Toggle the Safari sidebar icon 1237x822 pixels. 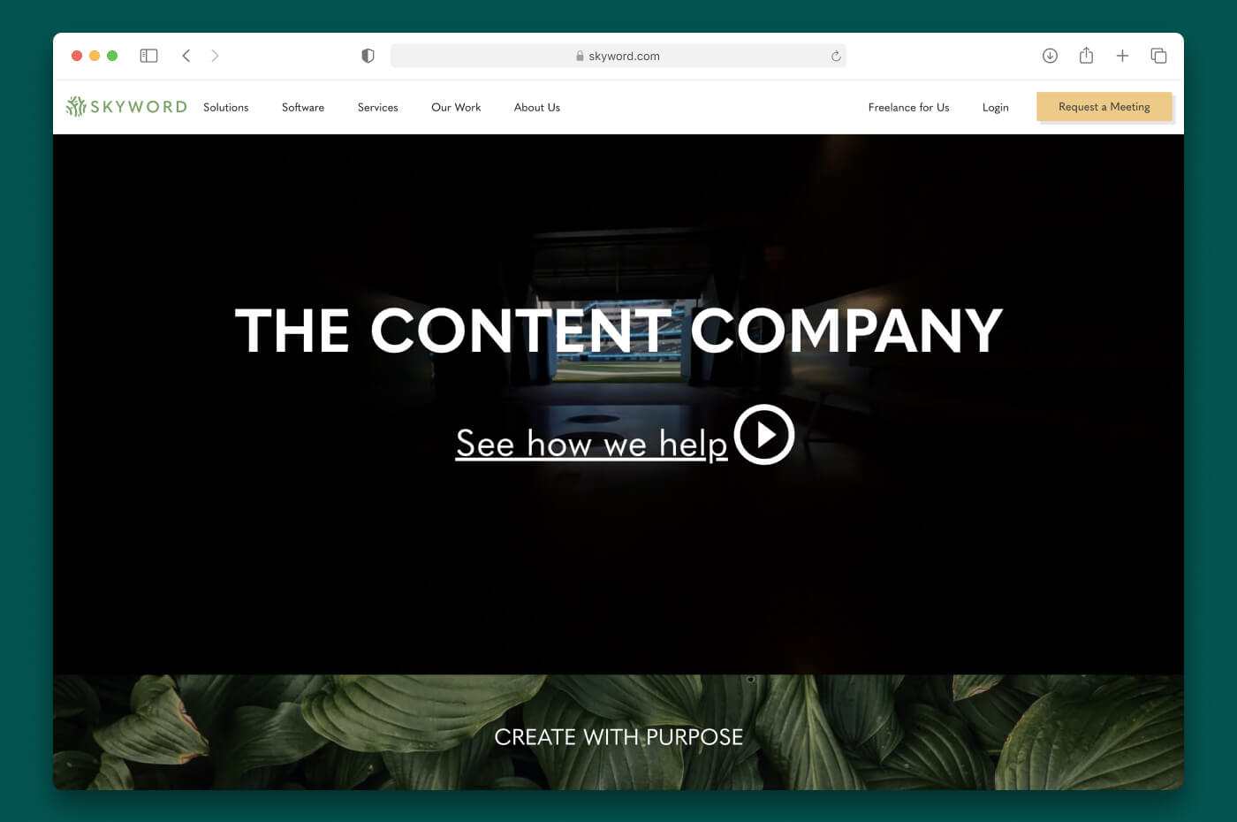click(x=148, y=56)
